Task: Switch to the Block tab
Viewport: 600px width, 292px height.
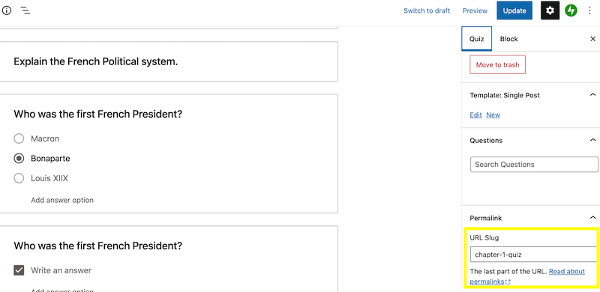Action: (x=508, y=39)
